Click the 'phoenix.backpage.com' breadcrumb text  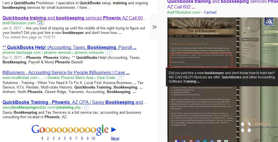(22, 53)
